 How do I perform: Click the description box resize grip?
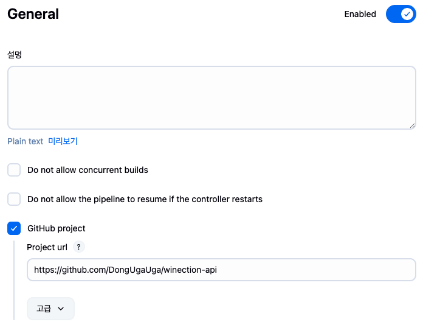412,125
